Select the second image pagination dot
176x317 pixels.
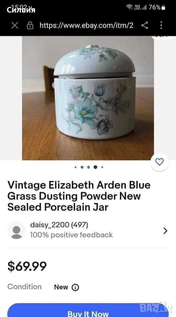pos(82,167)
